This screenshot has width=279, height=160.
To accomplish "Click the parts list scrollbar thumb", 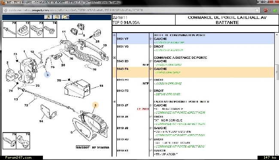I will tap(277, 72).
